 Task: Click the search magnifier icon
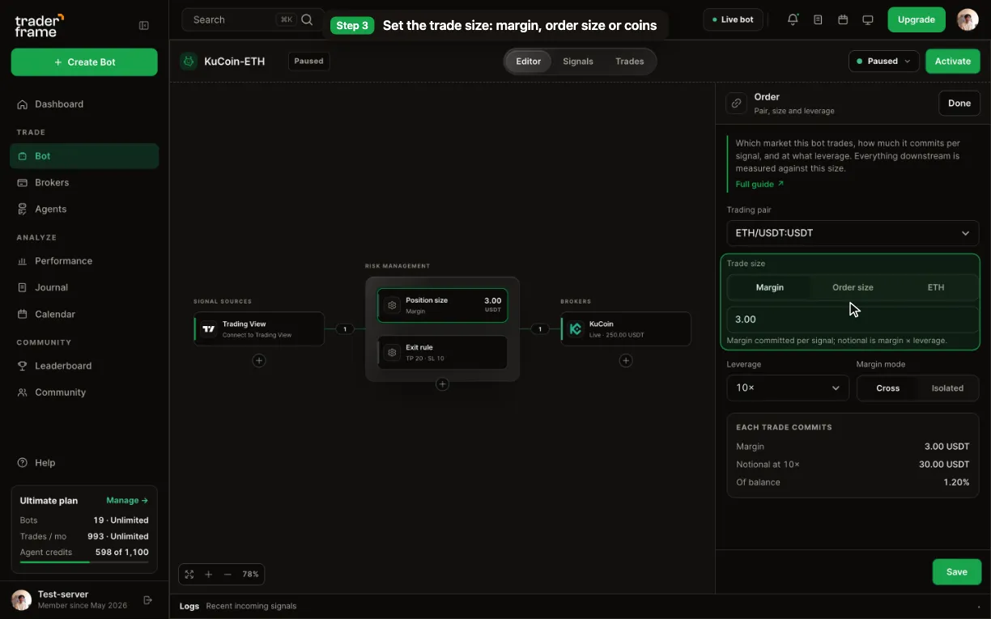(x=307, y=19)
